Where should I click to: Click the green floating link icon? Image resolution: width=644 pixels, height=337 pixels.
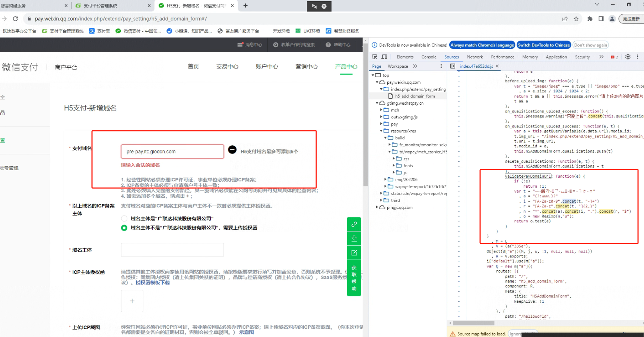point(354,224)
